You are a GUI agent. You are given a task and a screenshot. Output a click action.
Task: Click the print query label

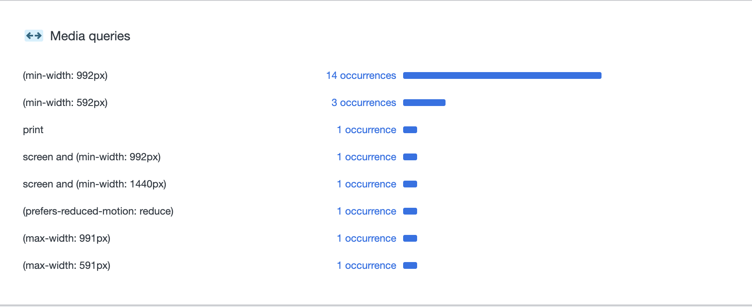tap(33, 130)
